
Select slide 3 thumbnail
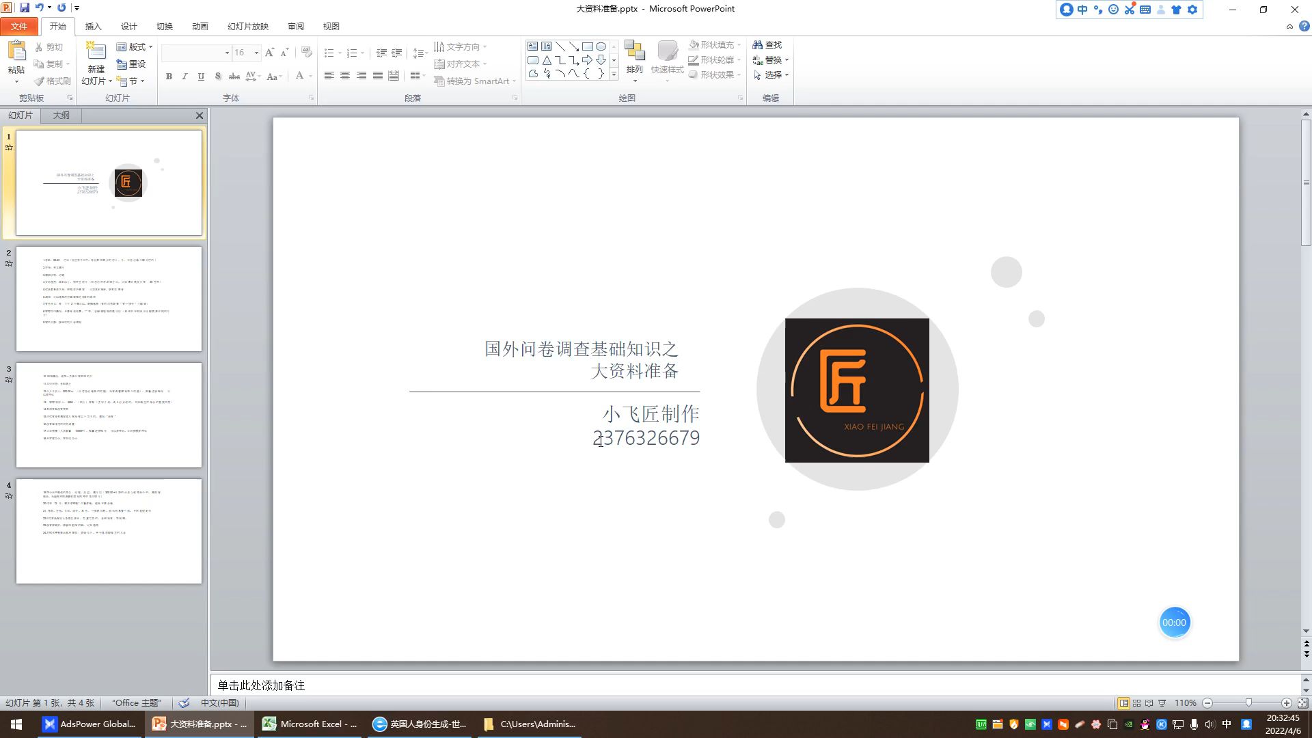(109, 415)
